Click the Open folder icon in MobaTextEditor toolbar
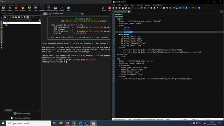The image size is (224, 126). coord(117,8)
